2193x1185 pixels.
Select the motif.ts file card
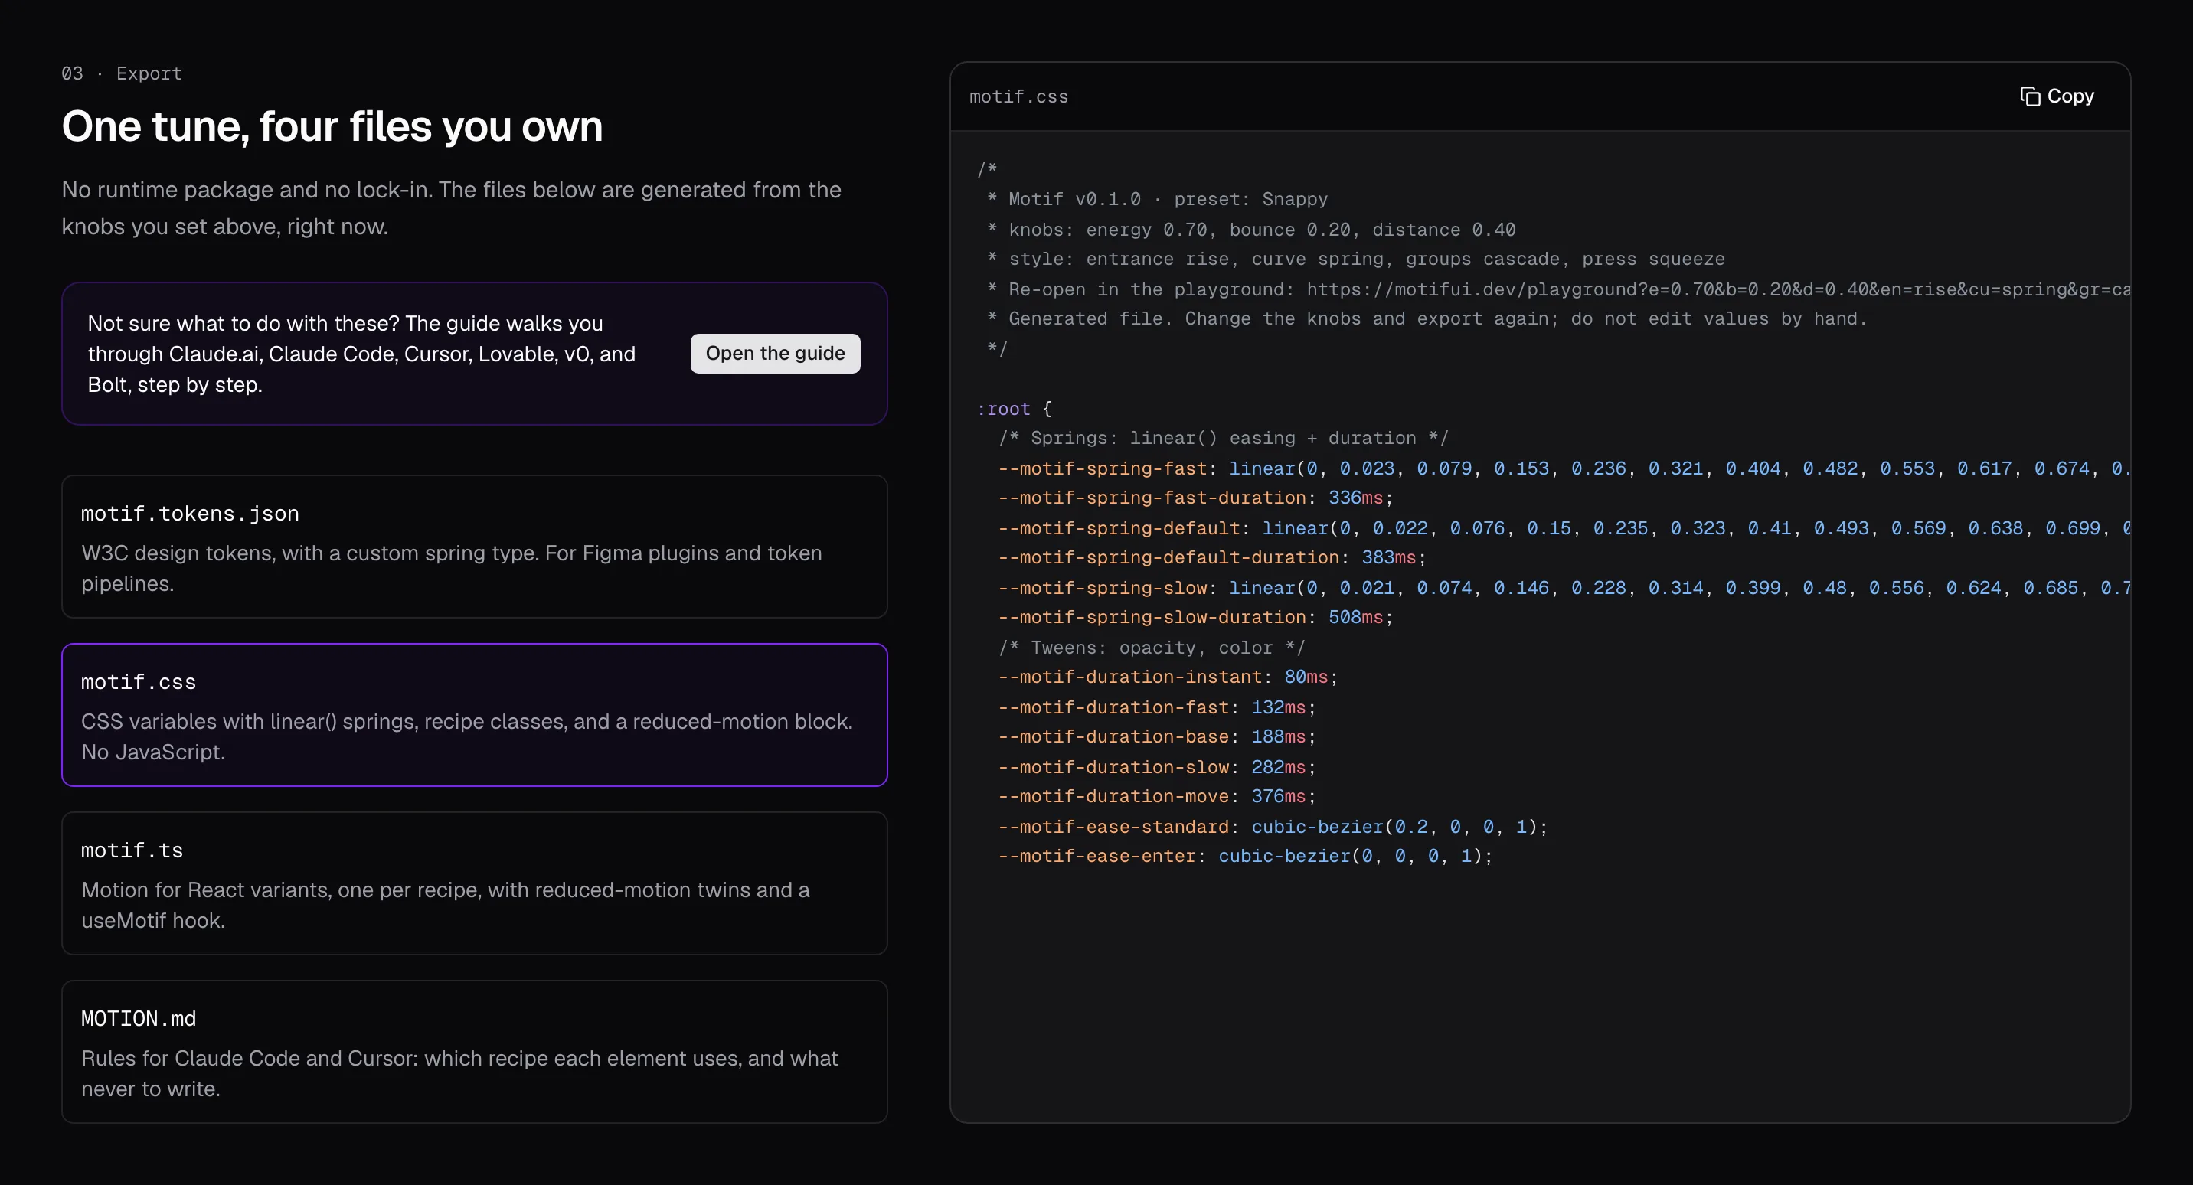474,883
